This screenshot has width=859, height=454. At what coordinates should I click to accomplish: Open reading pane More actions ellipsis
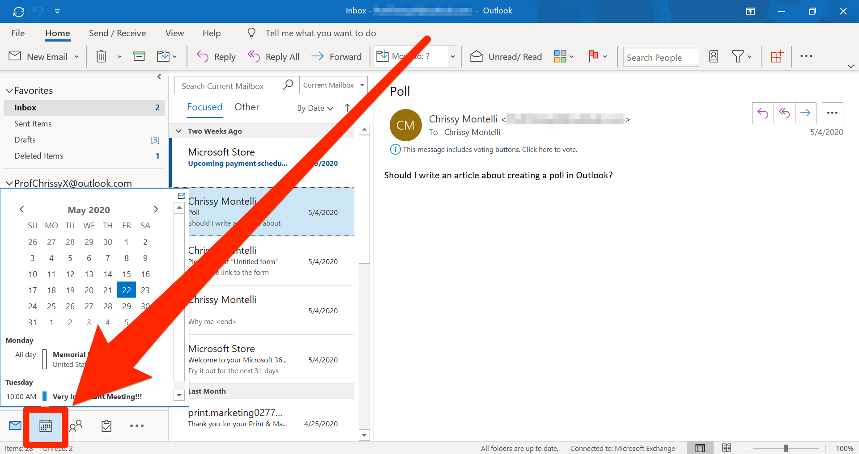[833, 113]
